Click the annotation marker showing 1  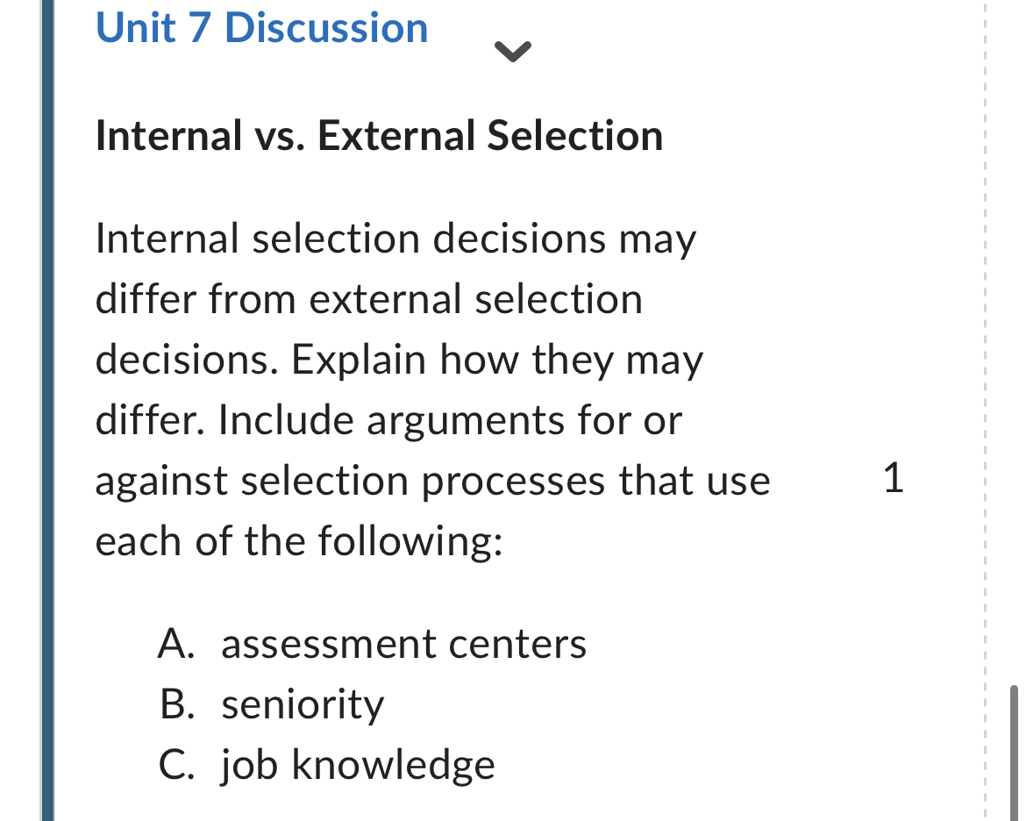pyautogui.click(x=894, y=480)
